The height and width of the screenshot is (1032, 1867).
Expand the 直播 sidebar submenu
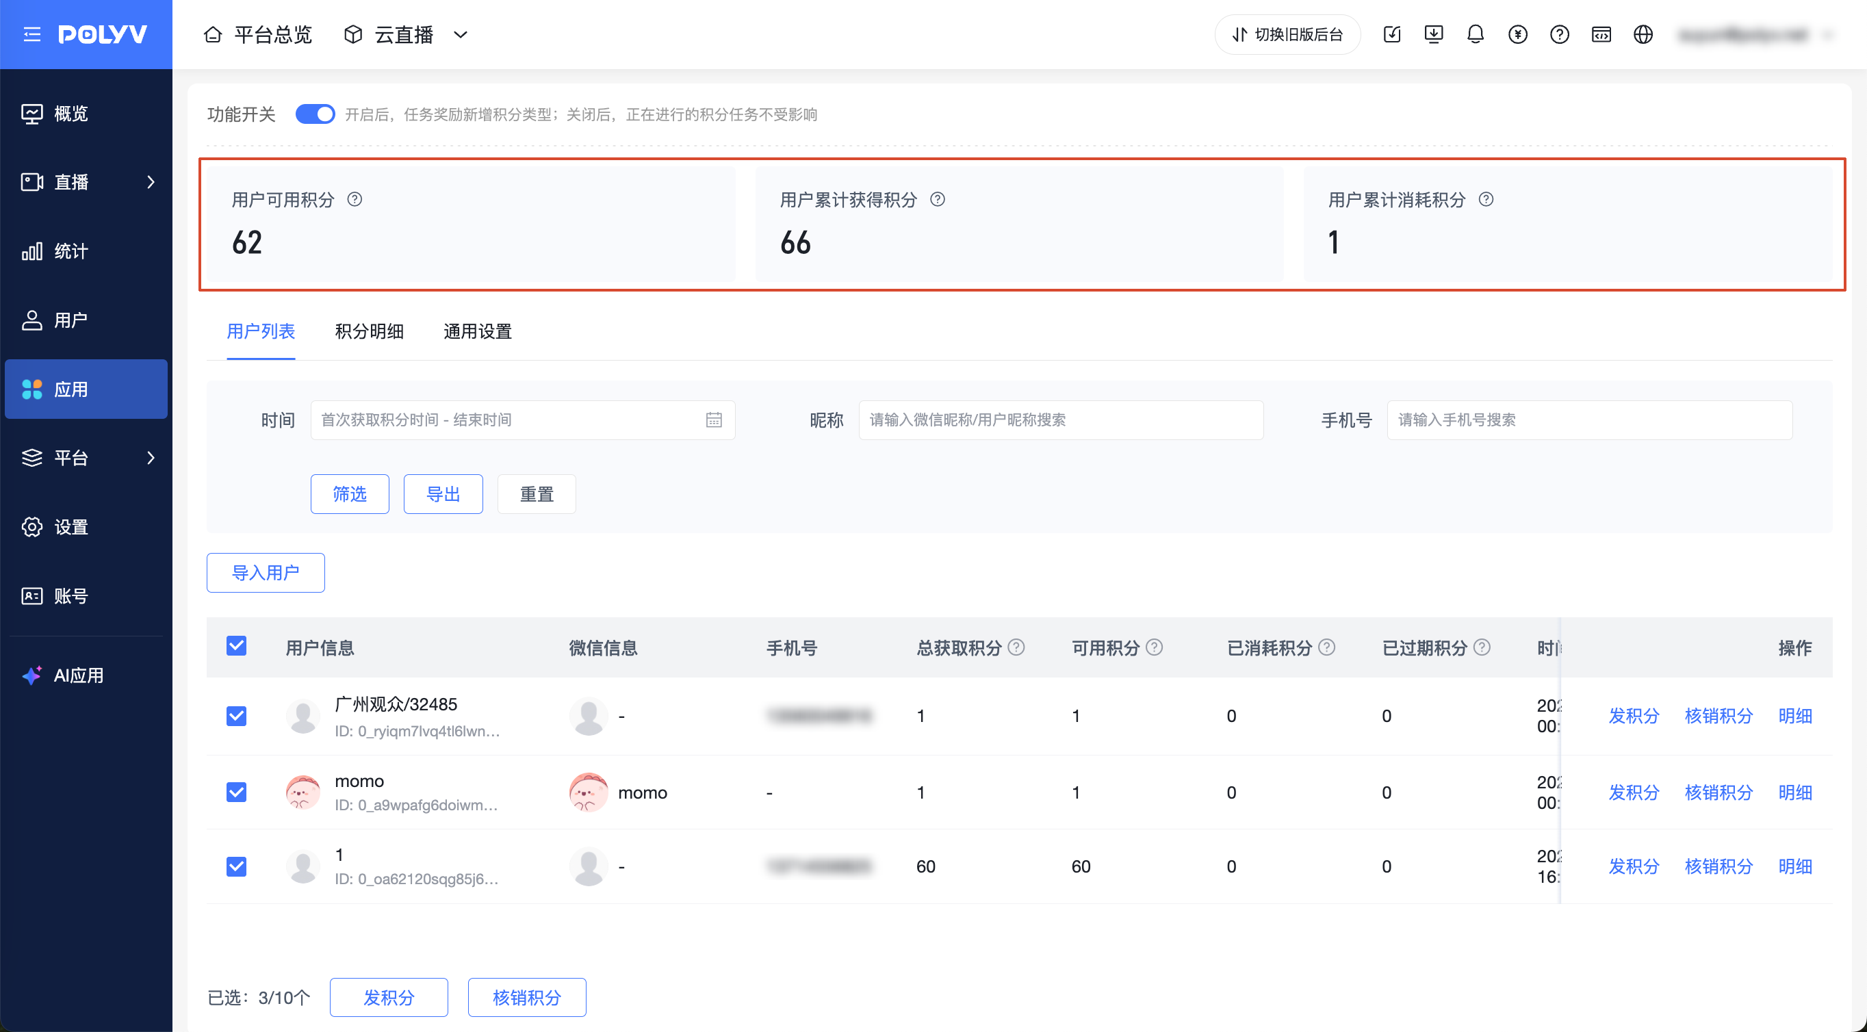(151, 182)
